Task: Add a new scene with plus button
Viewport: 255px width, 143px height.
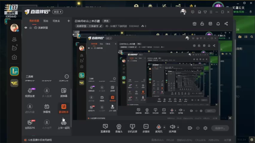Action: 69,21
